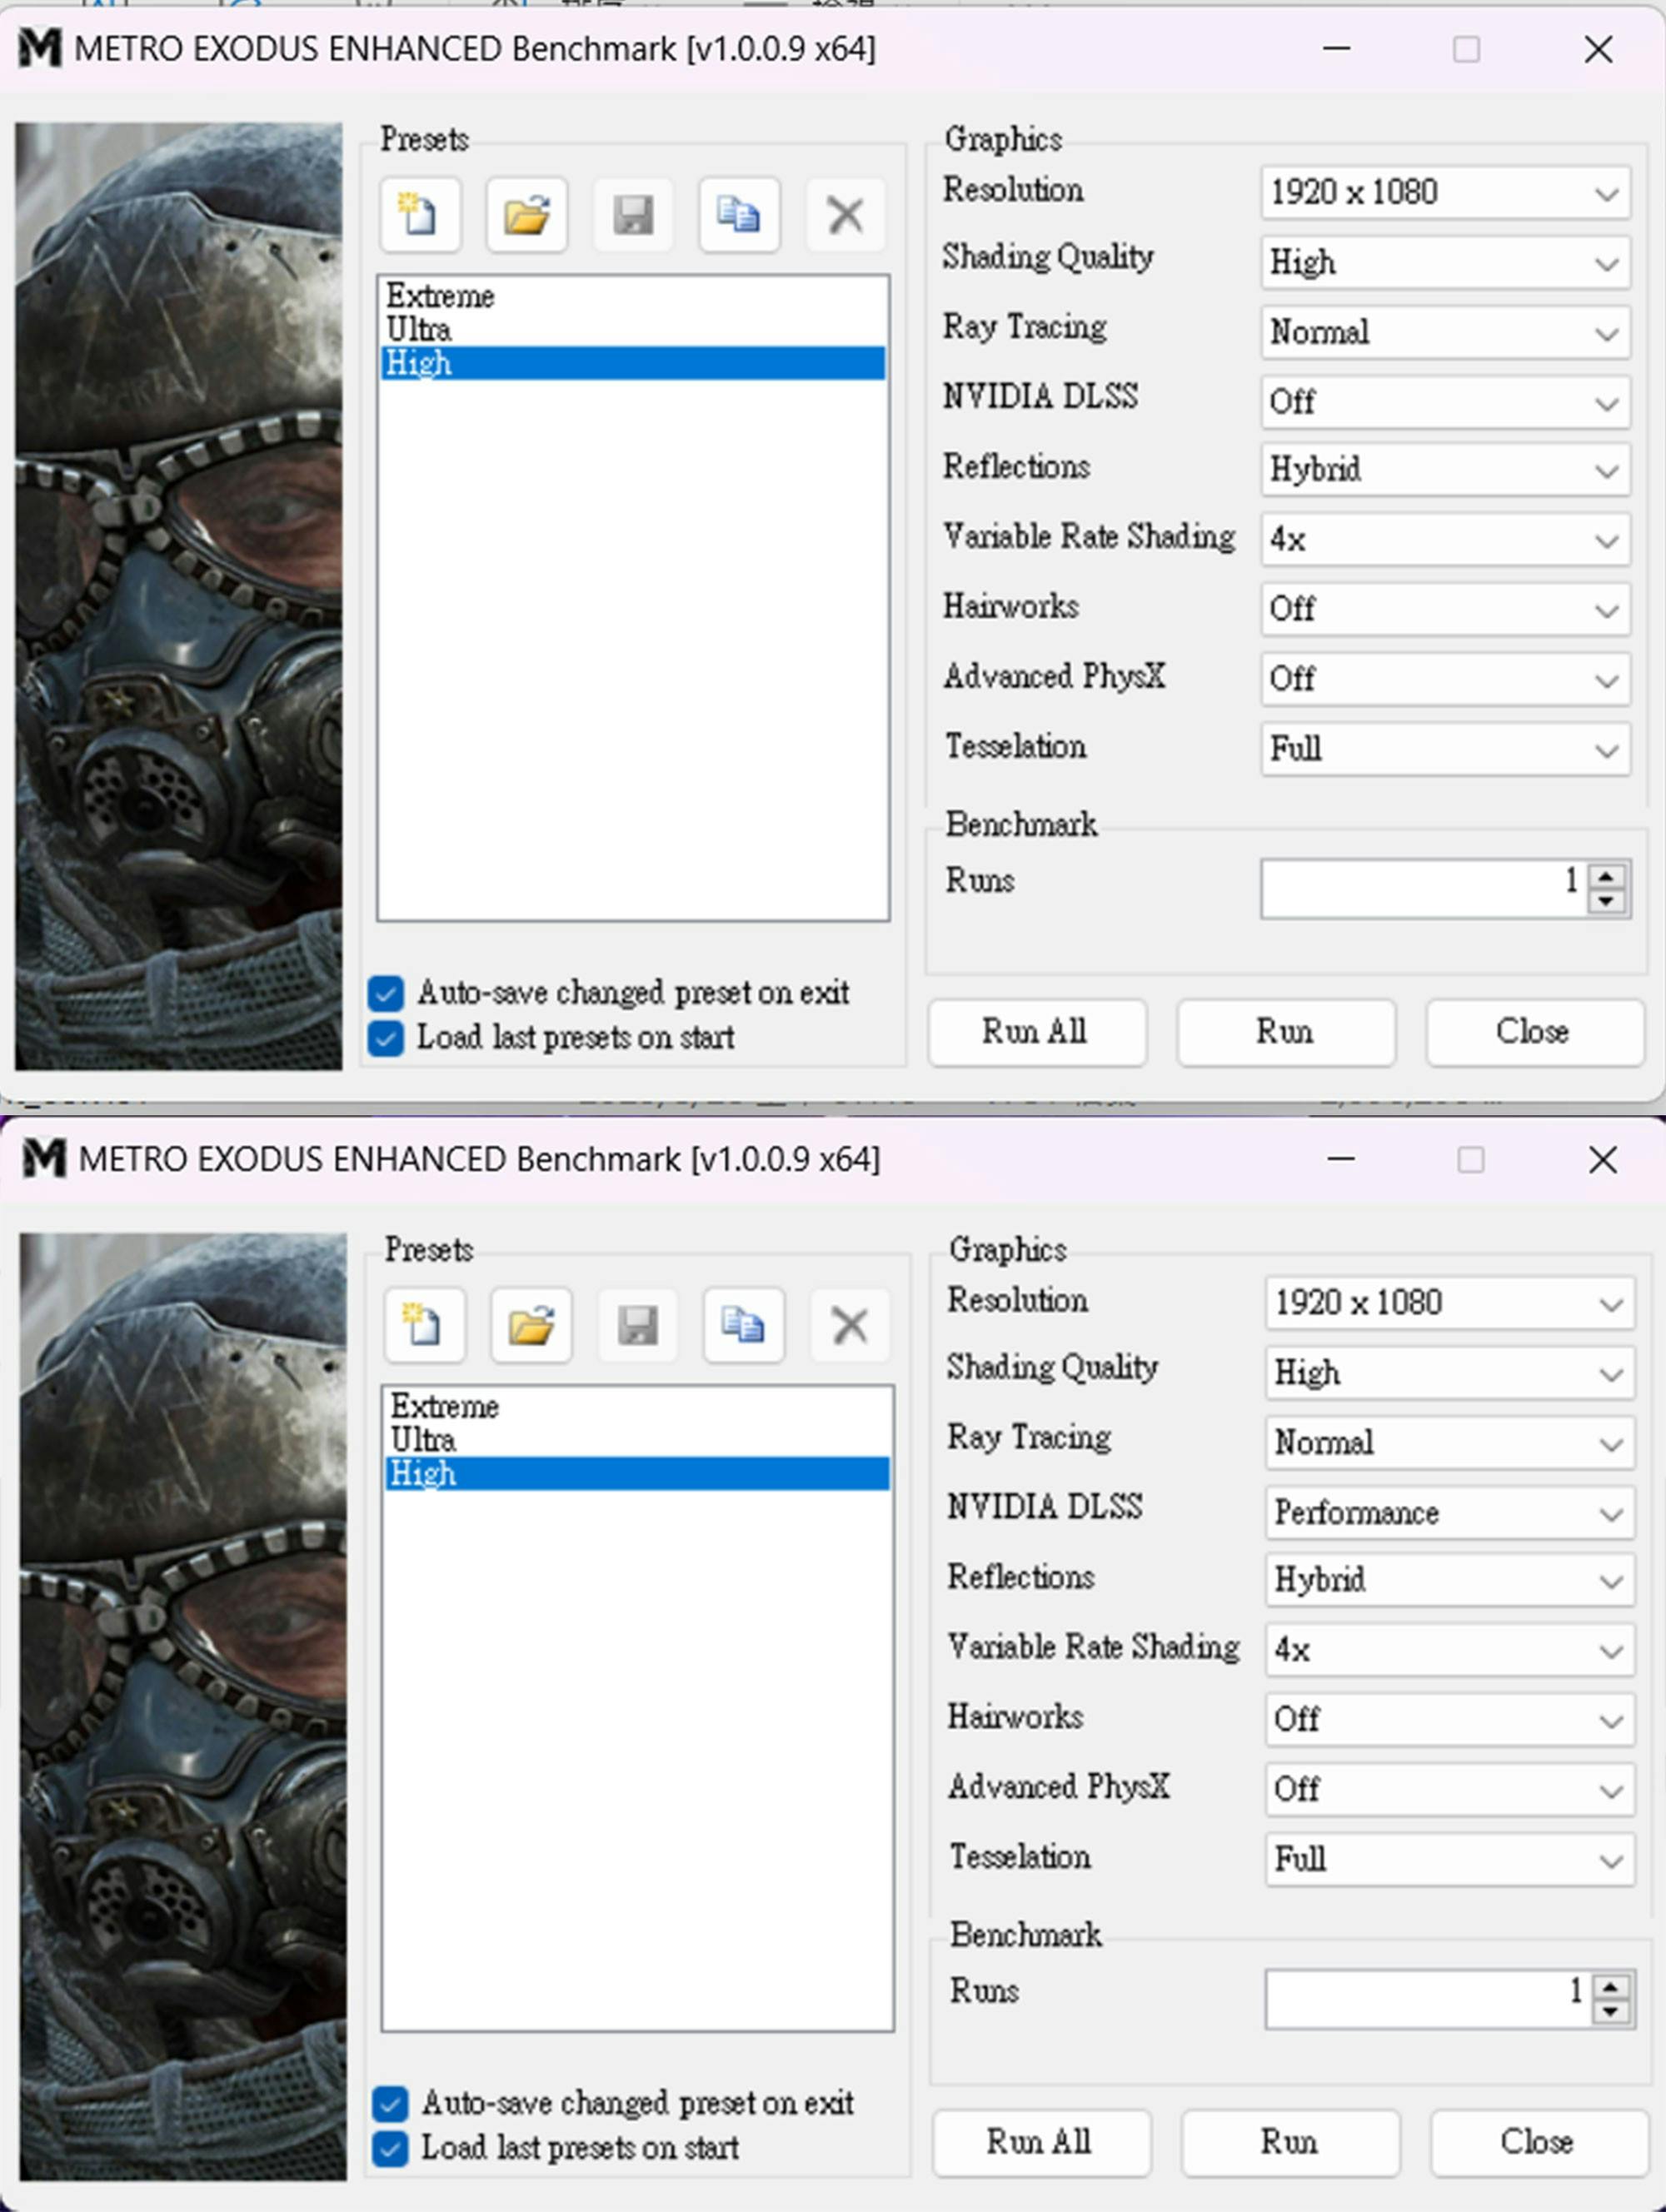The width and height of the screenshot is (1666, 2212).
Task: Click Run All button in bottom window
Action: [x=1041, y=2142]
